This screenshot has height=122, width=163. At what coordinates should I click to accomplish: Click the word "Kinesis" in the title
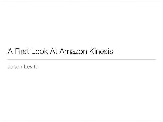click(x=101, y=52)
